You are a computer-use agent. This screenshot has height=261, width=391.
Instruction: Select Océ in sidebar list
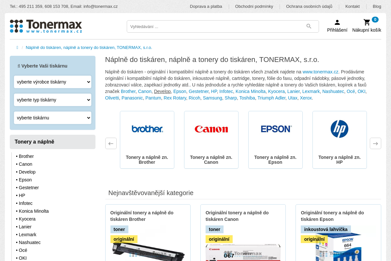(23, 250)
